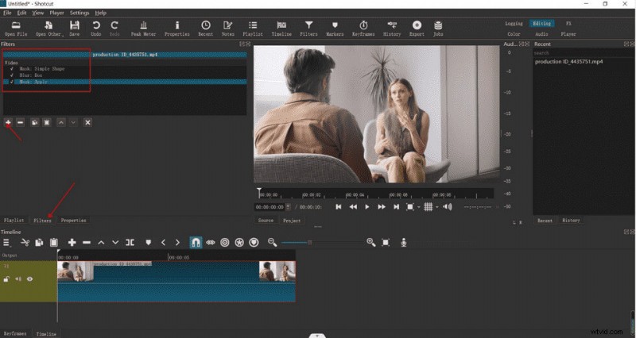The image size is (636, 338).
Task: Click the Open Other toolbar button
Action: tap(49, 29)
